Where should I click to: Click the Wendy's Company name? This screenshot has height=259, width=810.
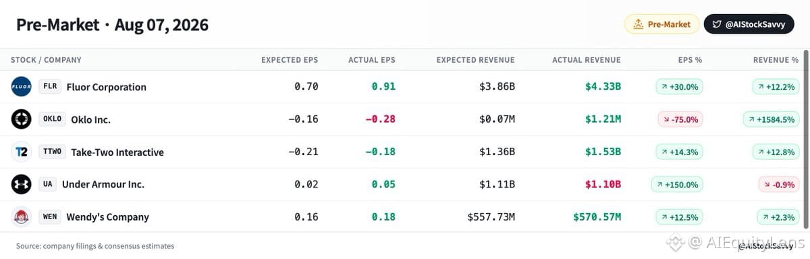(x=108, y=217)
